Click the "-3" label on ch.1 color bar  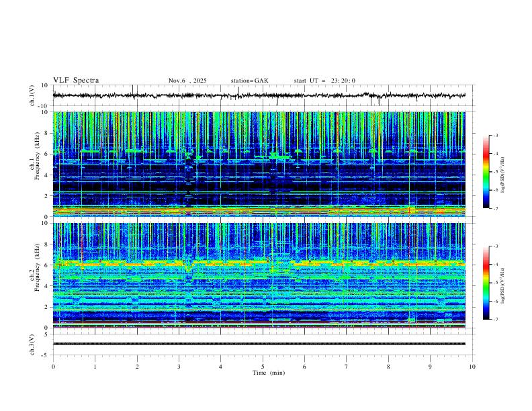(495, 135)
